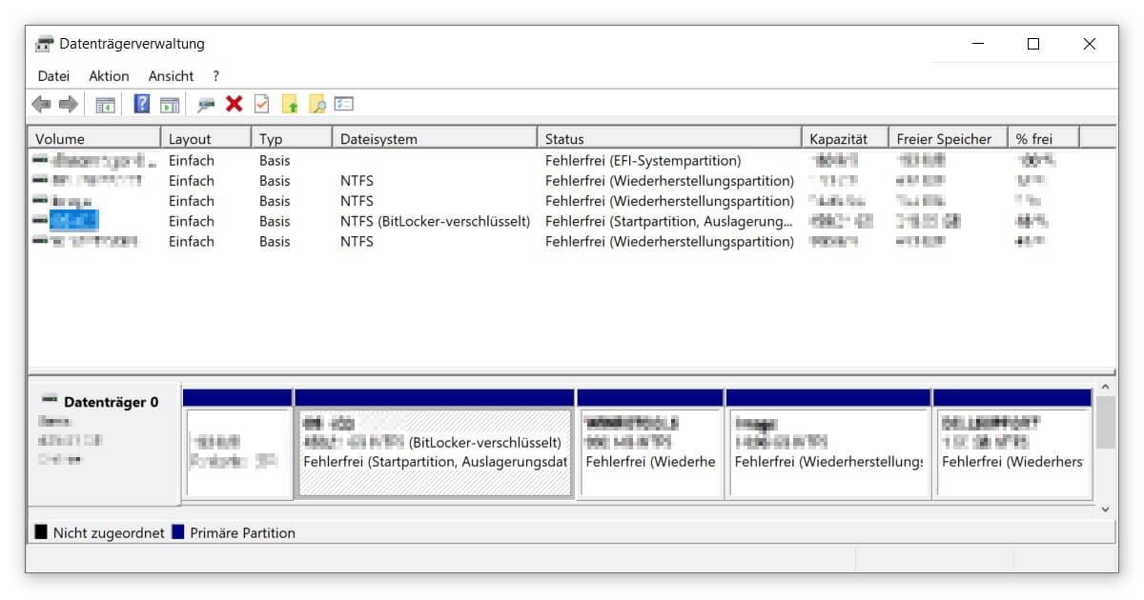Image resolution: width=1144 pixels, height=600 pixels.
Task: Click the document-with-checkmark toolbar icon
Action: tap(261, 104)
